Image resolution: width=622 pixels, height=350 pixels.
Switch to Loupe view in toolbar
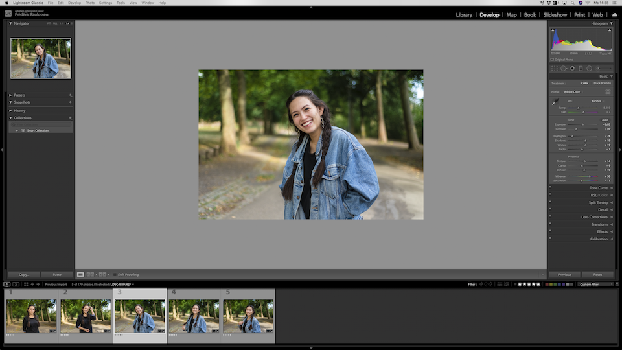click(80, 275)
